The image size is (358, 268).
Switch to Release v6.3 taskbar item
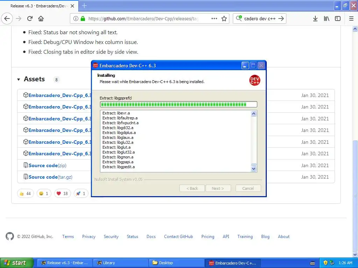tap(65, 263)
